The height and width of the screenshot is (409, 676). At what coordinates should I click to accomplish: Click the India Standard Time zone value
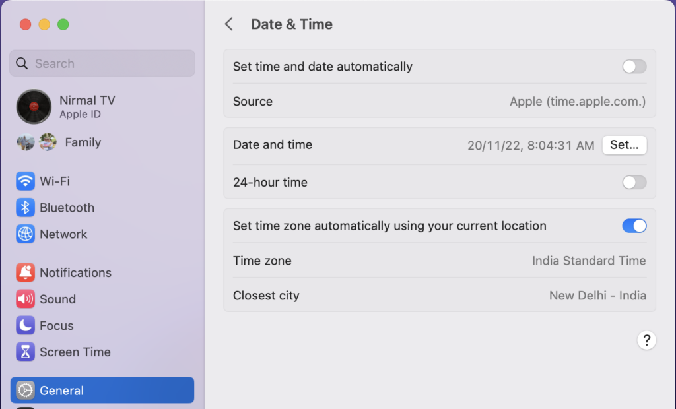coord(589,261)
